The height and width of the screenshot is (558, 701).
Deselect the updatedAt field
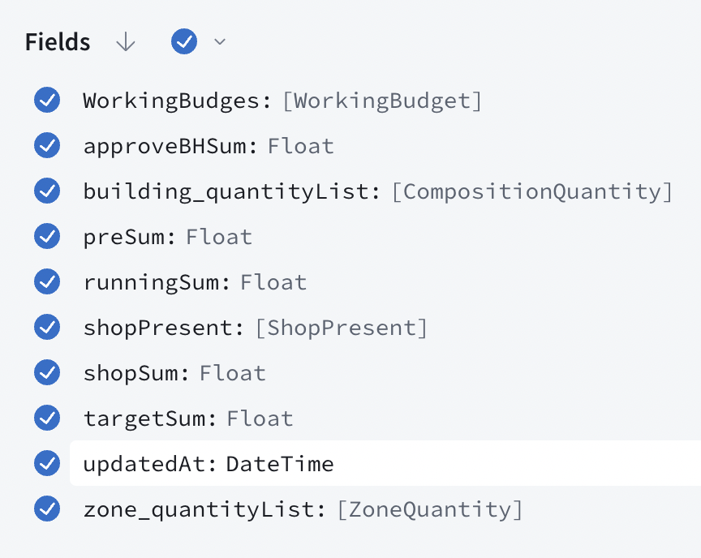pos(47,464)
